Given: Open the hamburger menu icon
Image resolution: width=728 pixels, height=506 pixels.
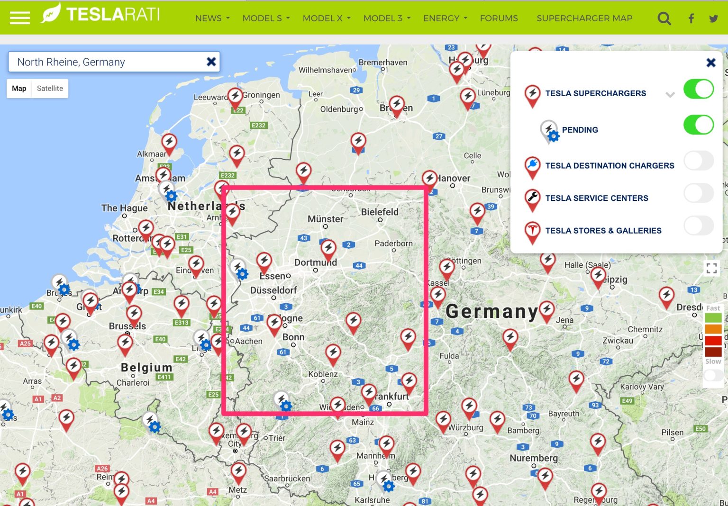Looking at the screenshot, I should (x=19, y=18).
